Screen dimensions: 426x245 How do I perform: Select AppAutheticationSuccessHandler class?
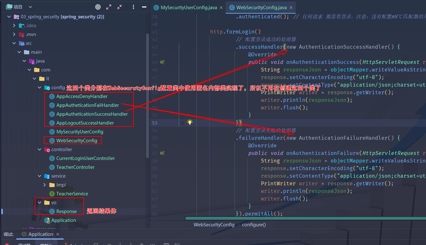click(x=92, y=114)
